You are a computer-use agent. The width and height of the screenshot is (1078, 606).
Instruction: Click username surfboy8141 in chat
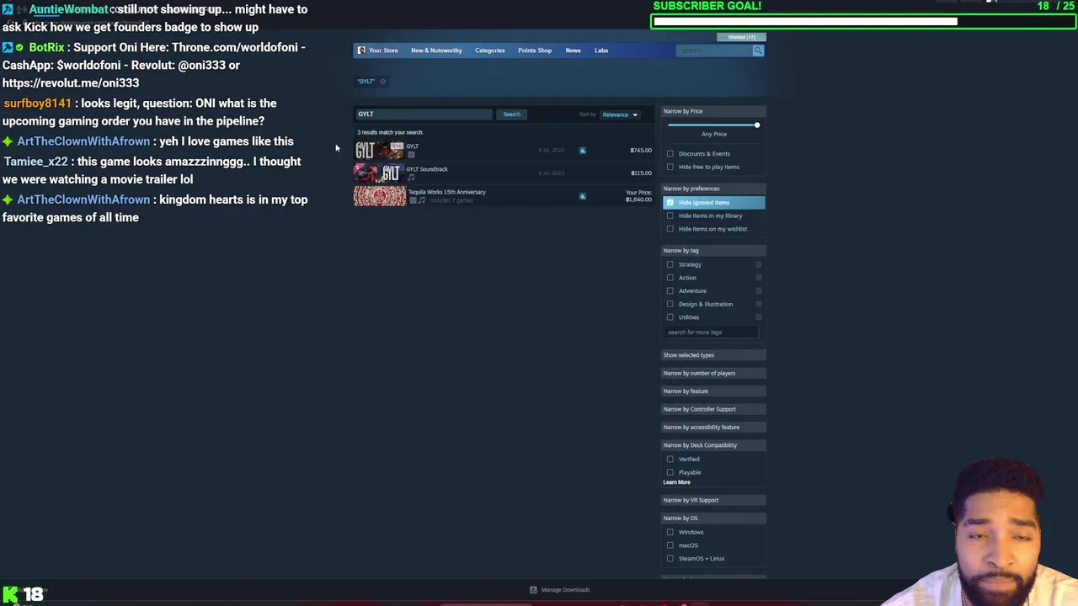pyautogui.click(x=38, y=104)
